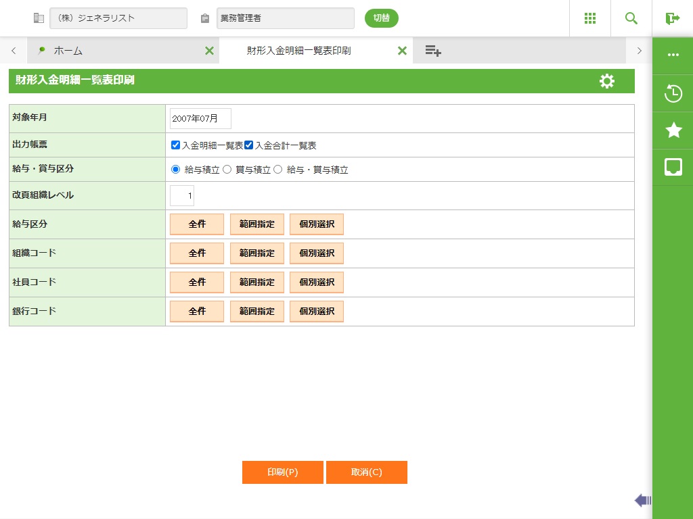Open the apps grid menu icon
Image resolution: width=693 pixels, height=519 pixels.
click(589, 18)
